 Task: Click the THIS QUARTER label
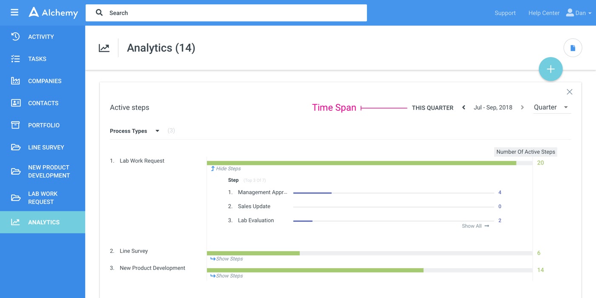click(x=433, y=108)
